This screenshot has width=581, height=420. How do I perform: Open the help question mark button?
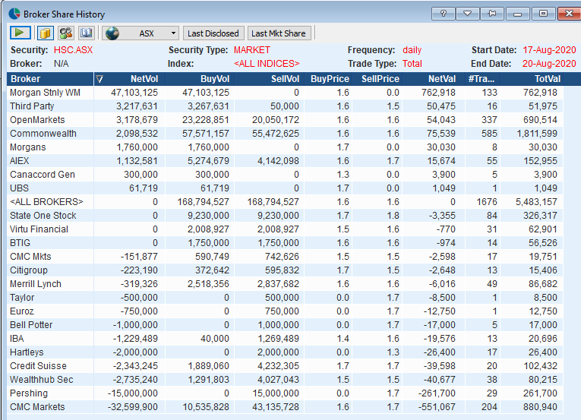pos(444,14)
